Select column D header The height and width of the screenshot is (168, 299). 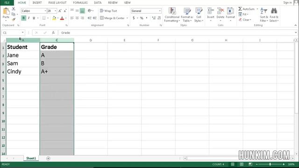coord(91,40)
